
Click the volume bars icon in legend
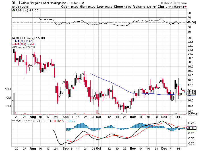13,47
